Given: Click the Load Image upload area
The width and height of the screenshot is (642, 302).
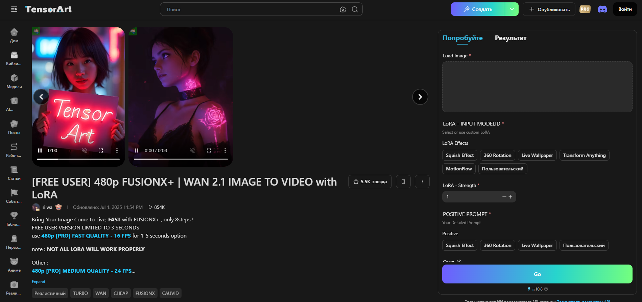Looking at the screenshot, I should pyautogui.click(x=537, y=87).
